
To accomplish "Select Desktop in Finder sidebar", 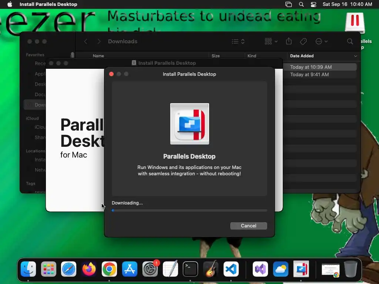I will pyautogui.click(x=40, y=84).
